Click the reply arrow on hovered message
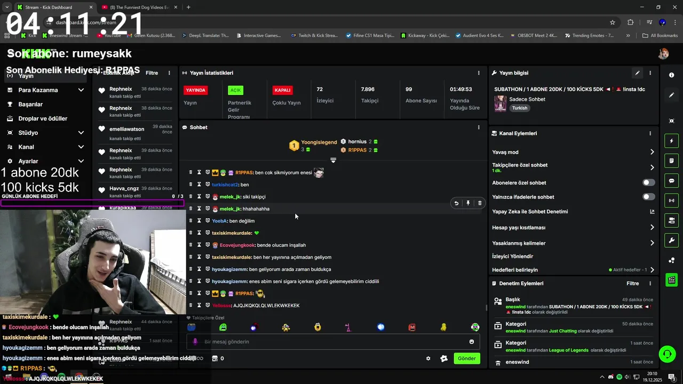683x384 pixels. (456, 203)
